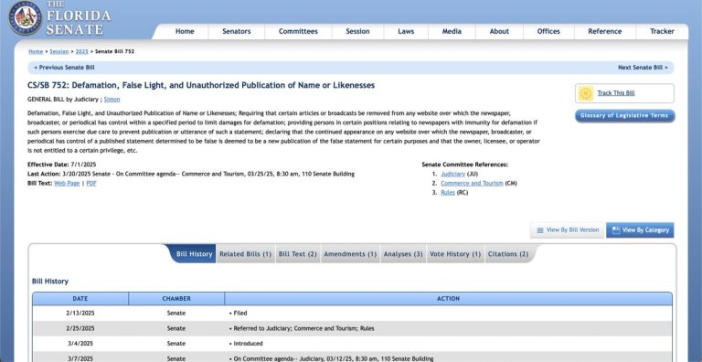702x362 pixels.
Task: Click the 2025 breadcrumb link
Action: 82,51
